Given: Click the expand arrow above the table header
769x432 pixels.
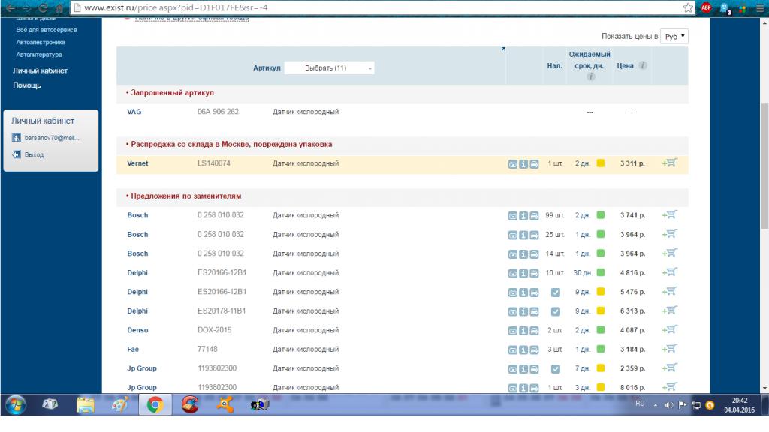Looking at the screenshot, I should [x=503, y=49].
